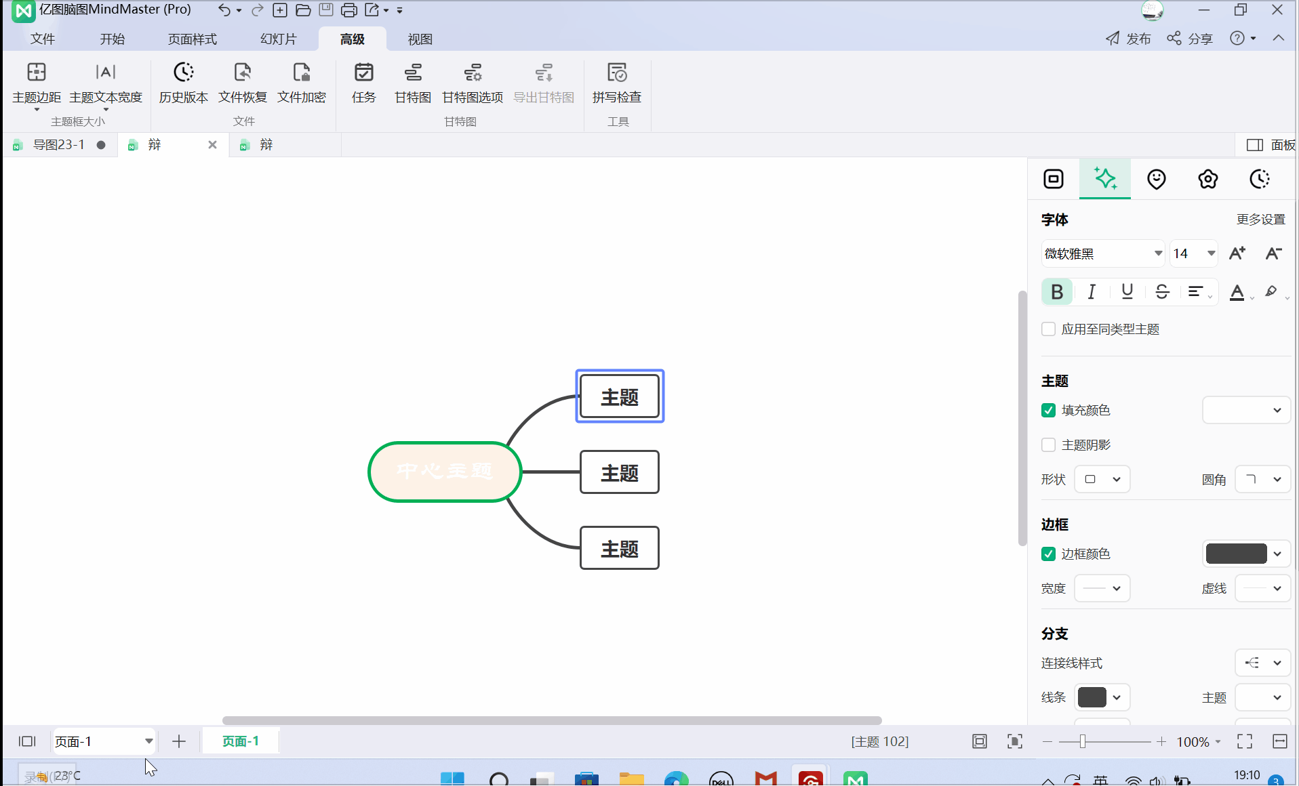Select the 中心主题 central node
Screen dimensions: 1299x786
(445, 472)
